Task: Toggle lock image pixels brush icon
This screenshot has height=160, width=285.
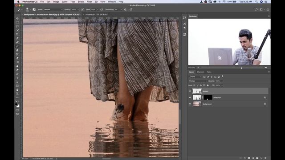Action: [198, 85]
